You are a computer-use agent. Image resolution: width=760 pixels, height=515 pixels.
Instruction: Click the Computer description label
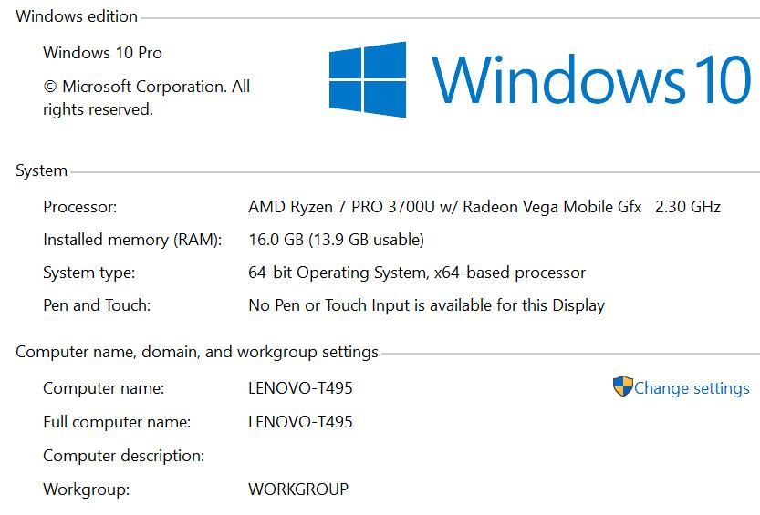click(x=123, y=456)
